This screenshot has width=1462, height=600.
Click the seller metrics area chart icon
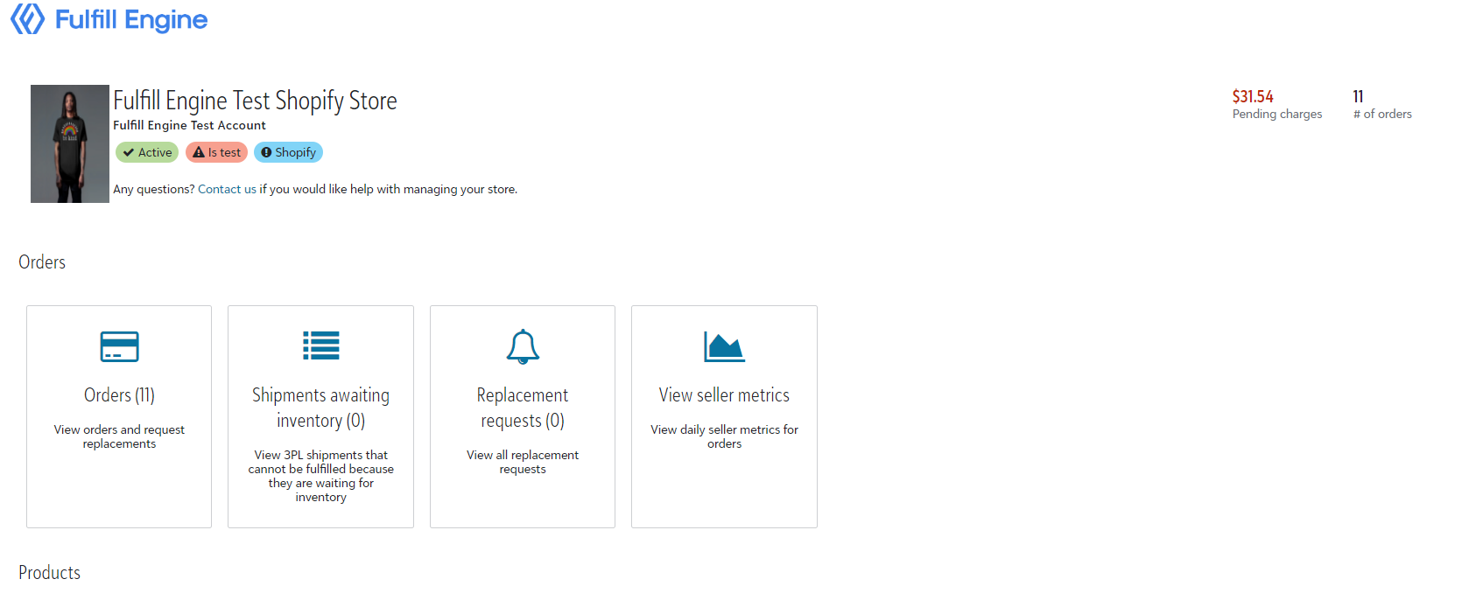pyautogui.click(x=724, y=346)
